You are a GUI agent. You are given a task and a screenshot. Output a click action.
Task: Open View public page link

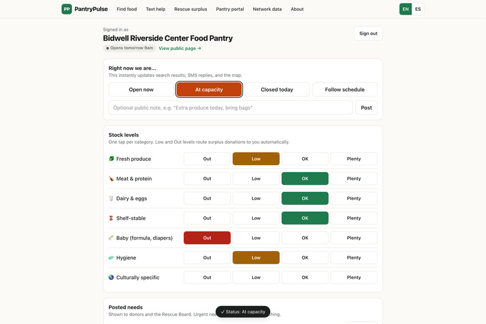[180, 48]
